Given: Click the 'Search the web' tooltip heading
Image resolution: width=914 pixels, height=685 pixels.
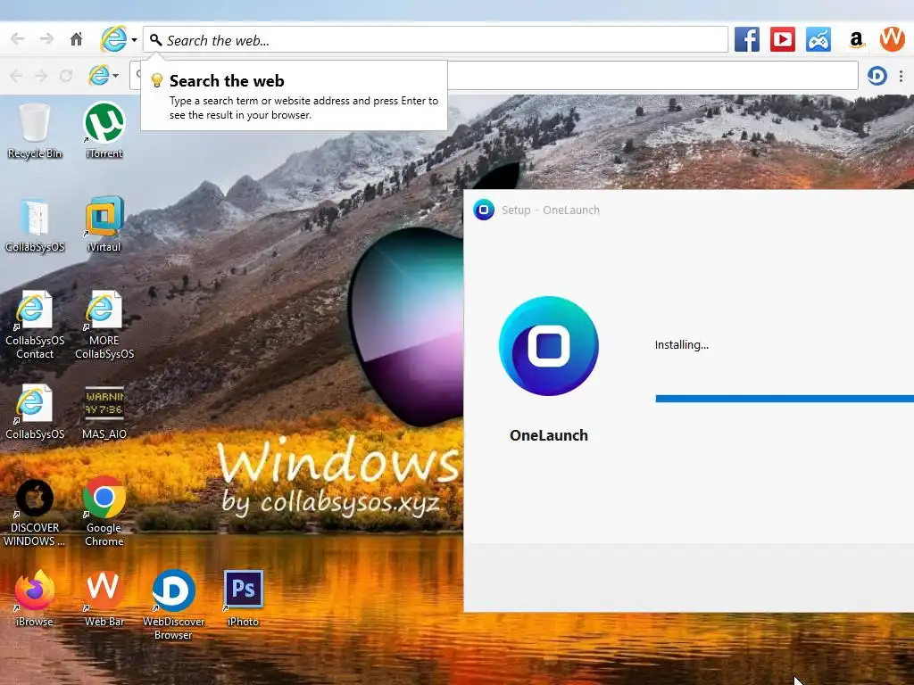Looking at the screenshot, I should (x=227, y=81).
